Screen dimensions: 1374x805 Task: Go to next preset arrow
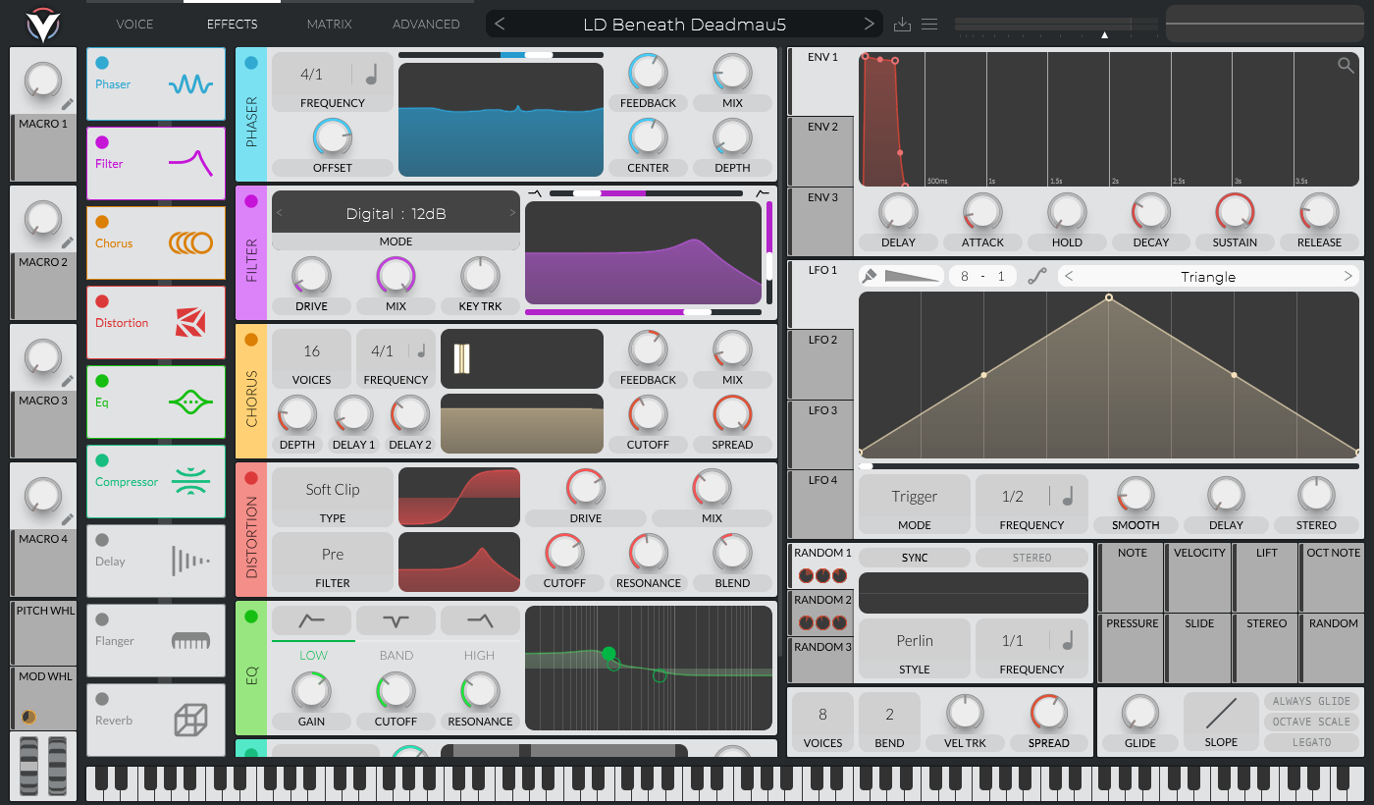pyautogui.click(x=869, y=24)
